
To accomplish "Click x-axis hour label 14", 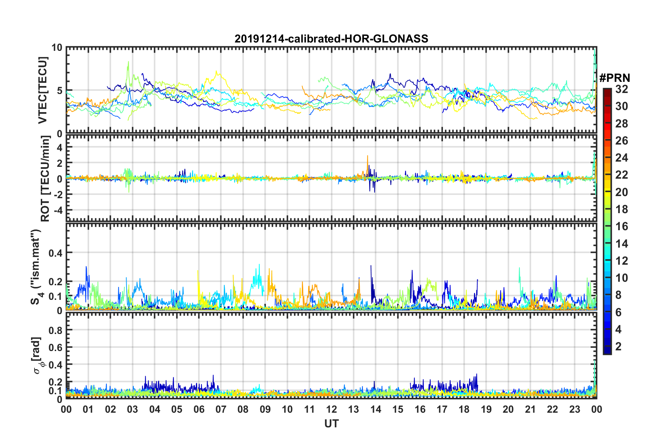I will click(x=376, y=409).
